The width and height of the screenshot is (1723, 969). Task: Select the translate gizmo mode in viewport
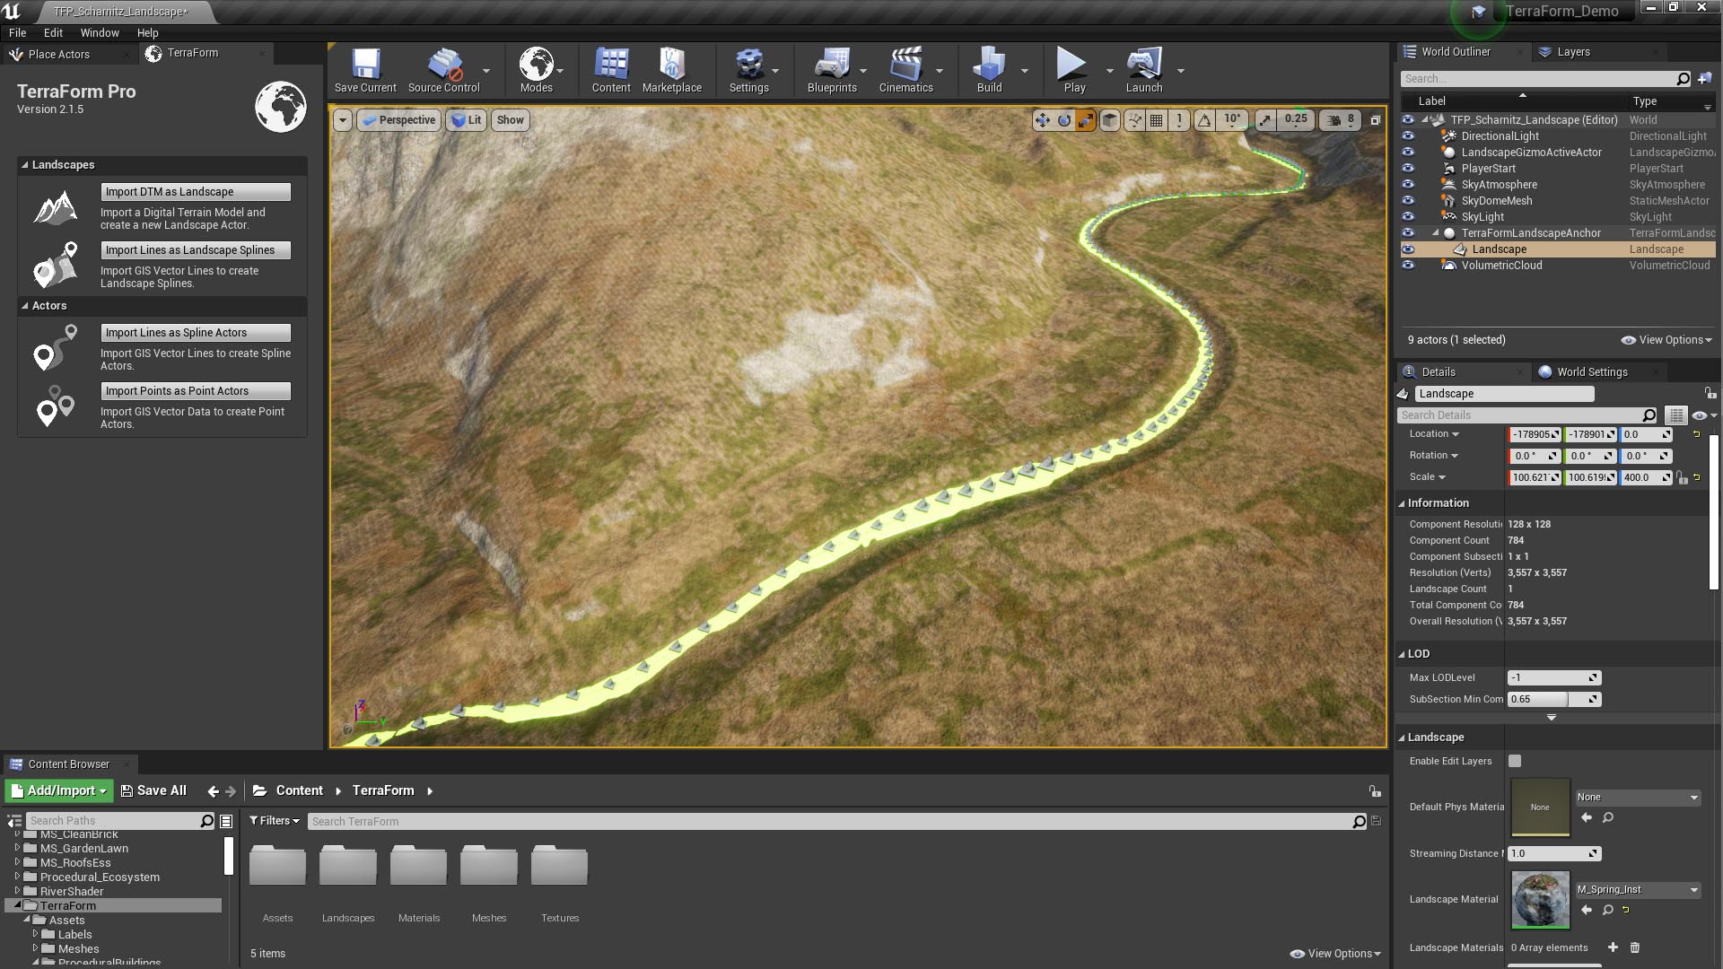click(x=1042, y=119)
